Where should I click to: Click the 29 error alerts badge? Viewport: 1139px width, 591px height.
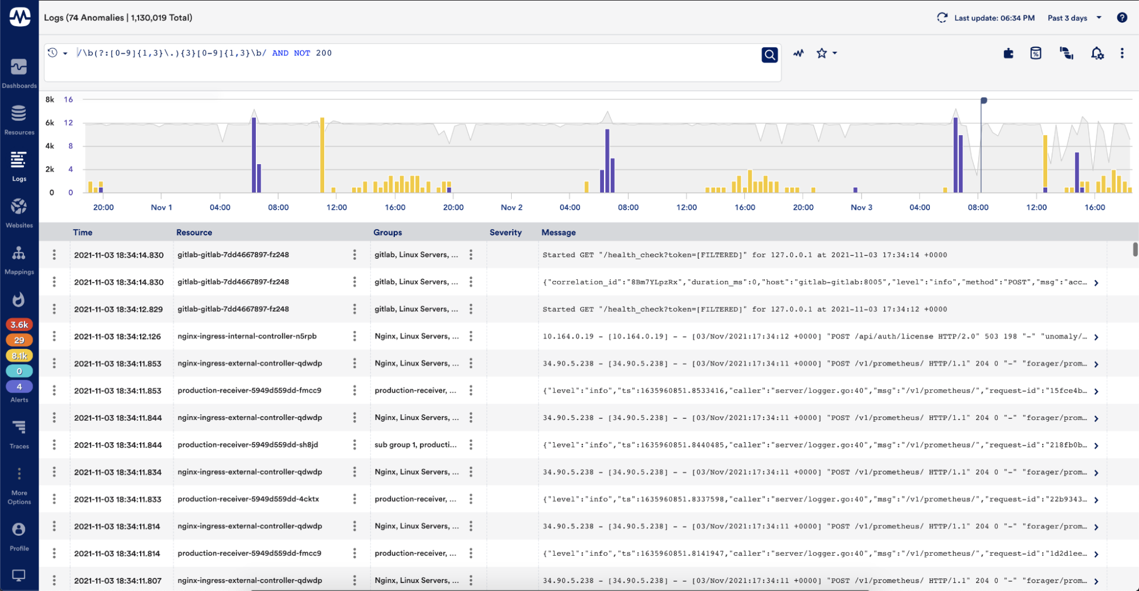click(x=19, y=340)
